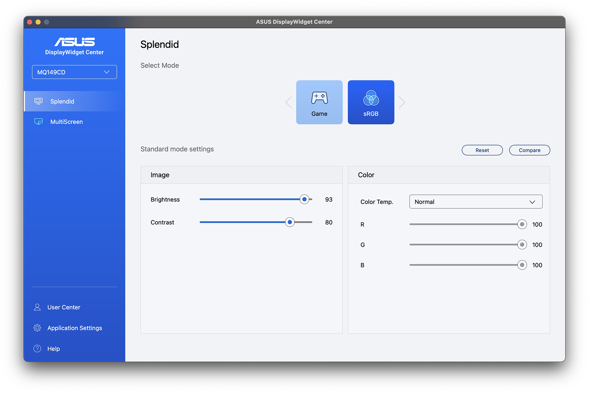The height and width of the screenshot is (393, 589).
Task: Click the Contrast label
Action: [x=162, y=222]
